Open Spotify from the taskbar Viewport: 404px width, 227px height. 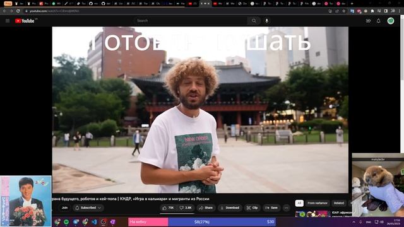click(x=66, y=222)
